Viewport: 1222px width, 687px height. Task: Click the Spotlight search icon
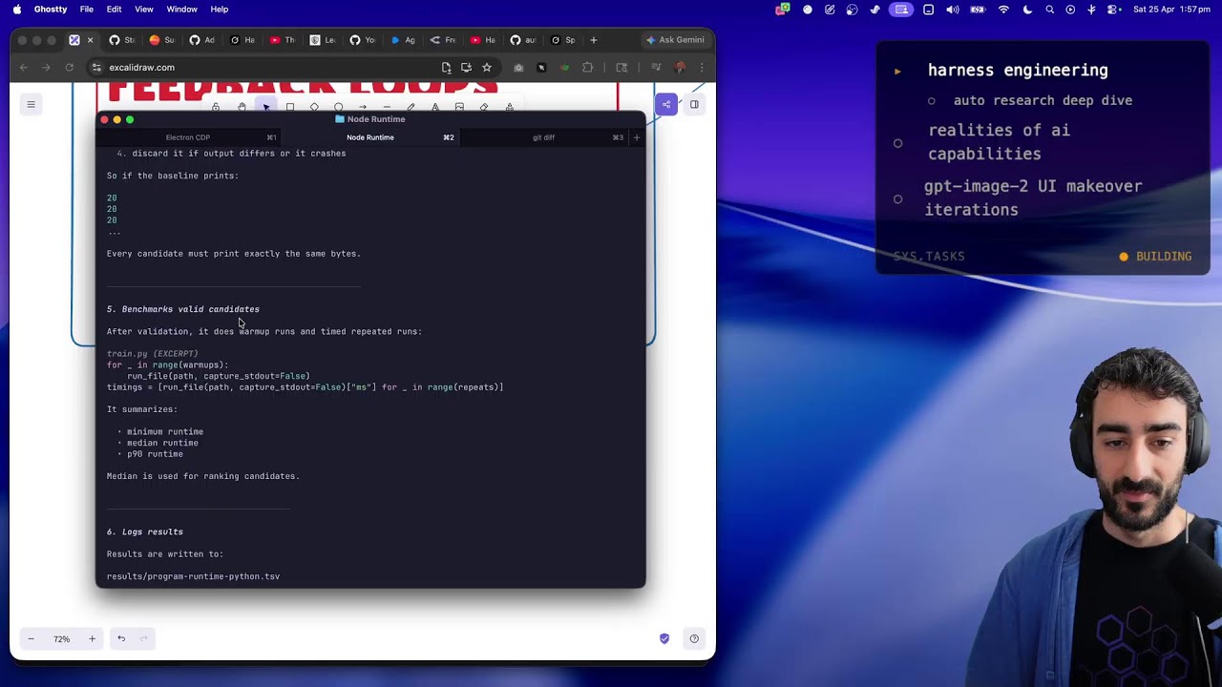[1050, 10]
